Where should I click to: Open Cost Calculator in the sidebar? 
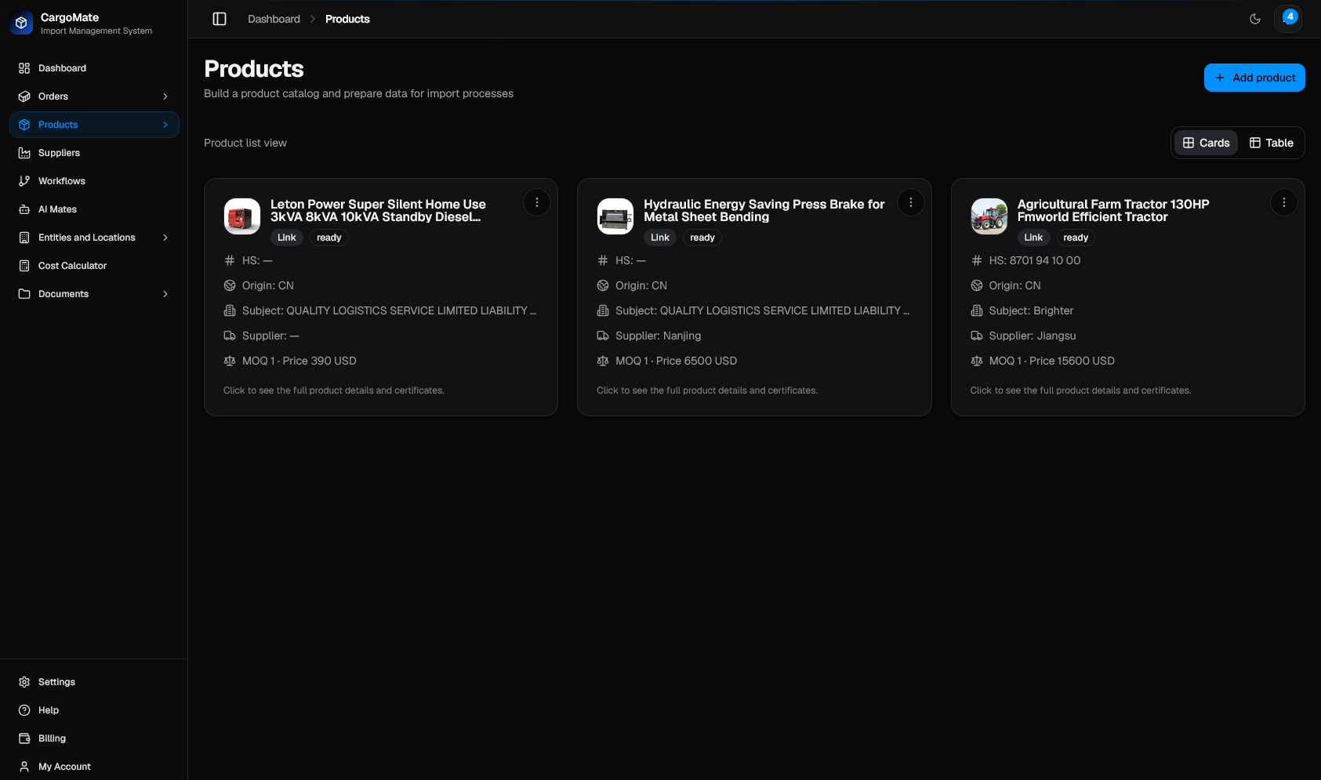click(94, 266)
